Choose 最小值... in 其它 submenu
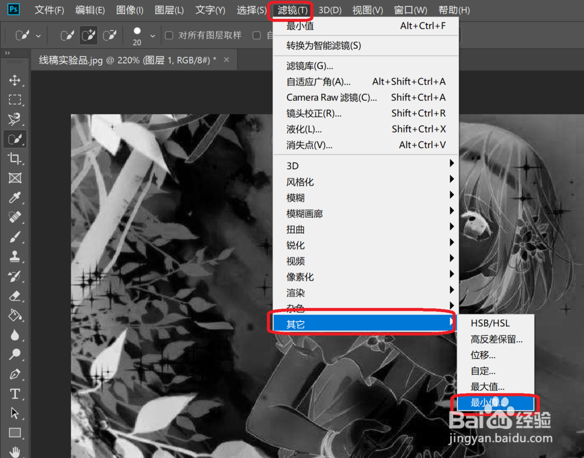 pyautogui.click(x=496, y=403)
